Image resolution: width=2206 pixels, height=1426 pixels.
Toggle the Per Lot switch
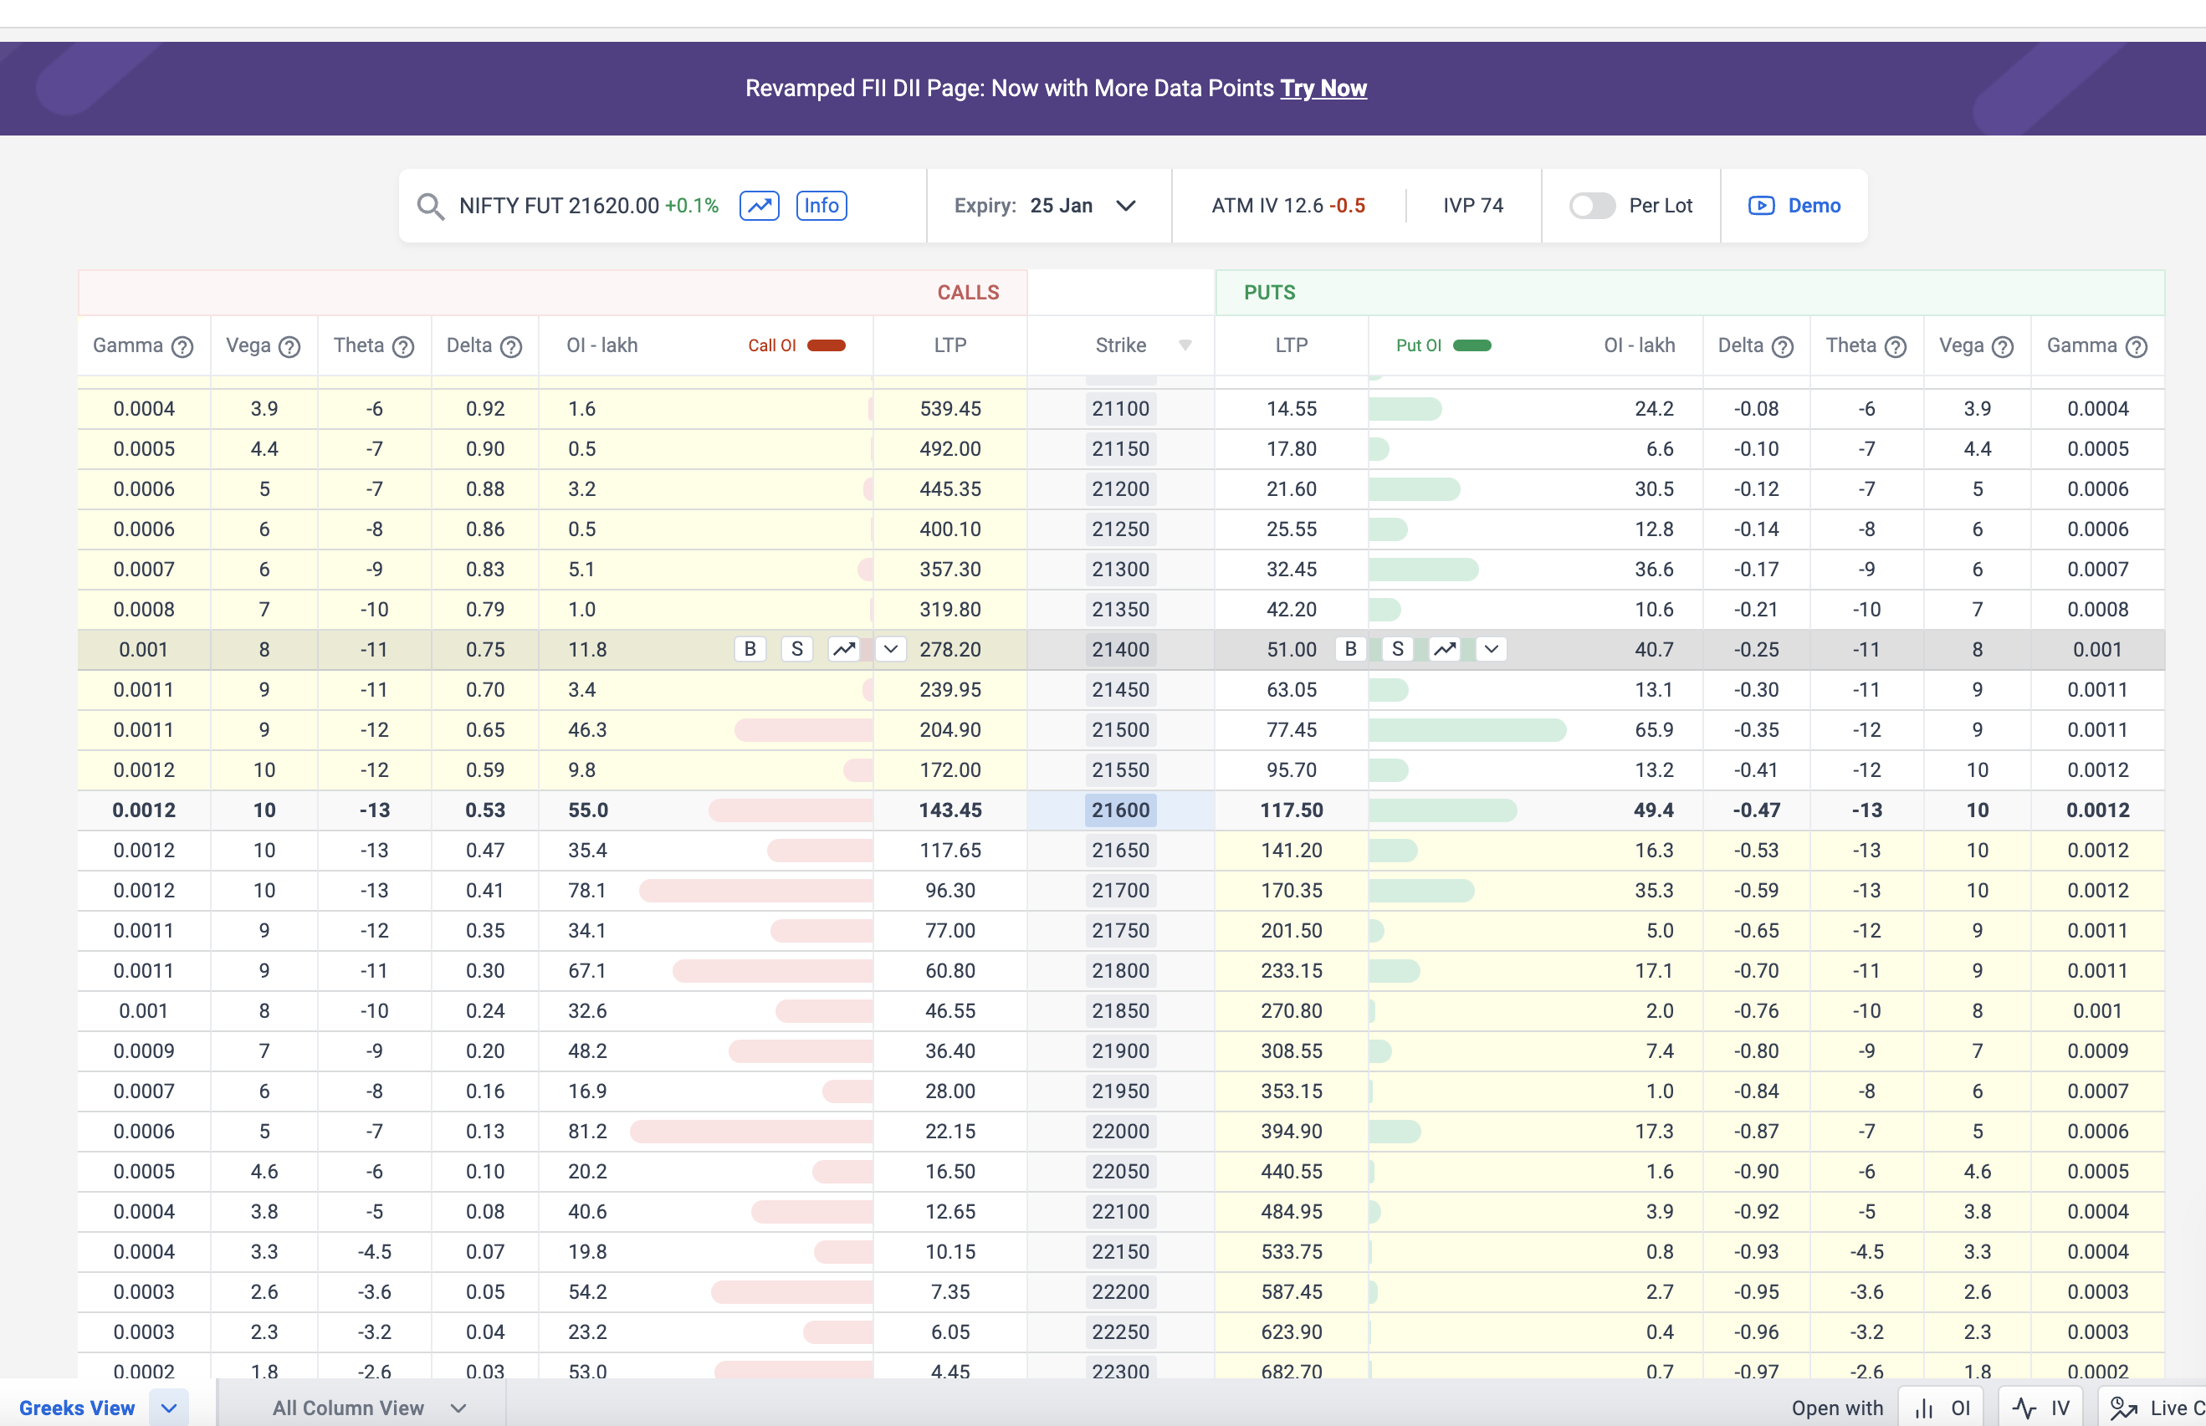coord(1592,206)
